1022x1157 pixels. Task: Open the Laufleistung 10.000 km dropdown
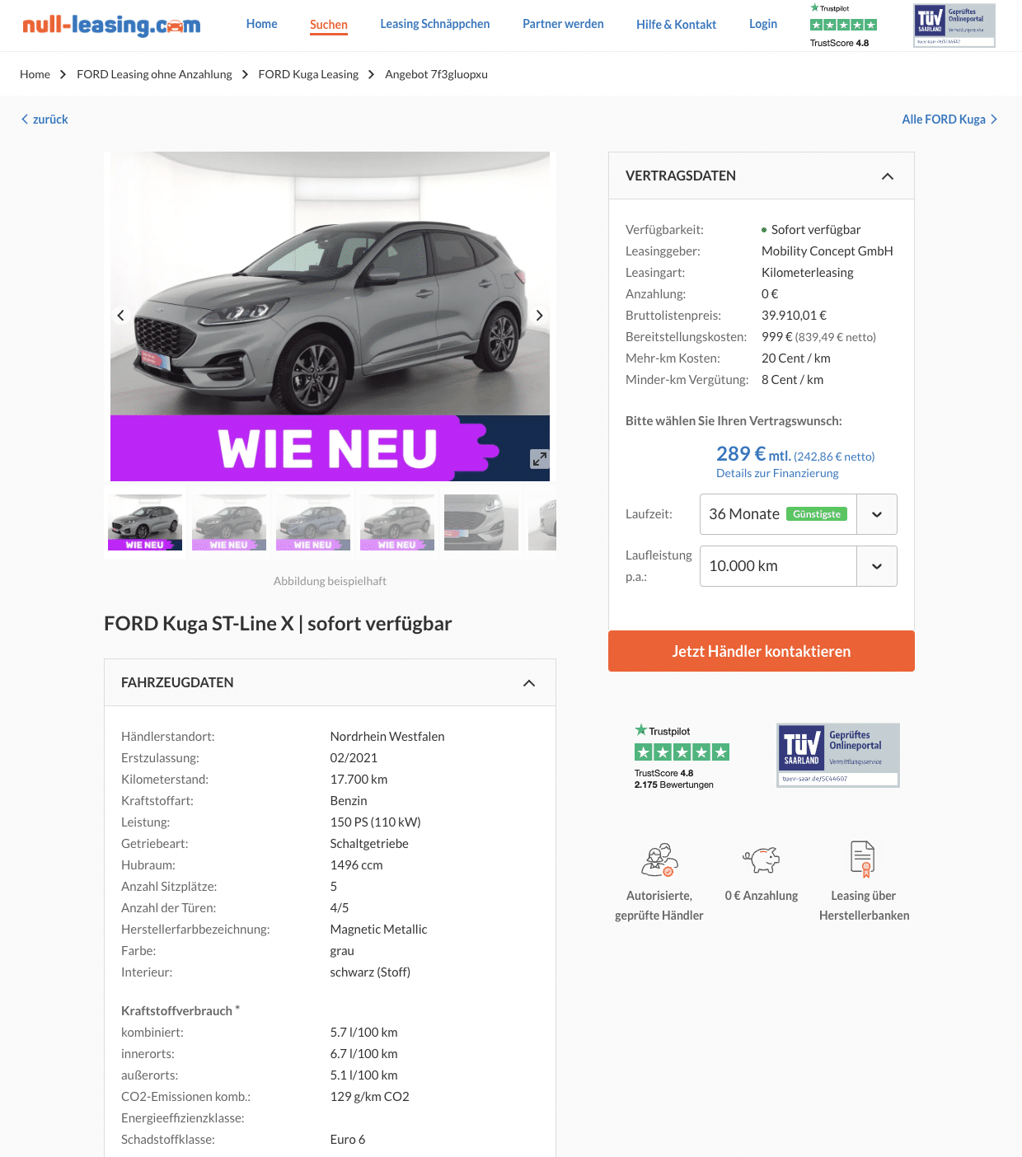click(x=798, y=566)
